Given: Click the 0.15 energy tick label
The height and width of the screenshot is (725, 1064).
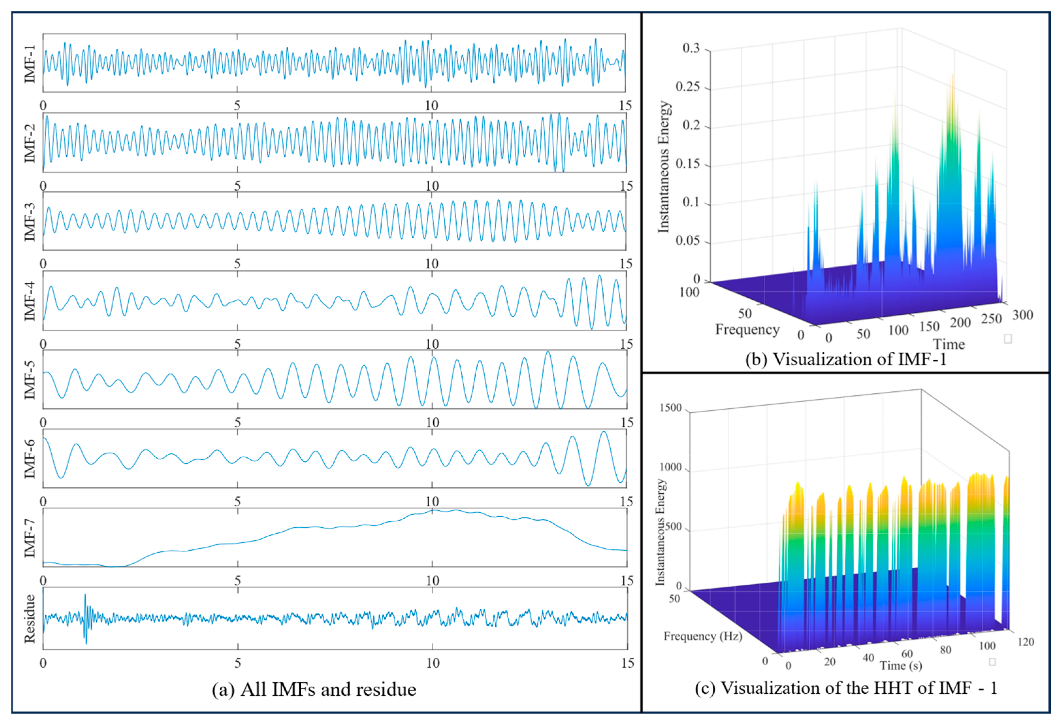Looking at the screenshot, I should pos(688,164).
